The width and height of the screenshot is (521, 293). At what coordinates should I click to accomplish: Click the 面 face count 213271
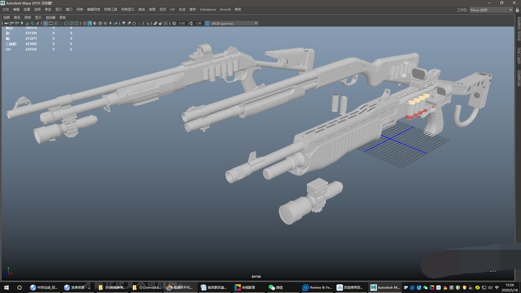tap(31, 38)
